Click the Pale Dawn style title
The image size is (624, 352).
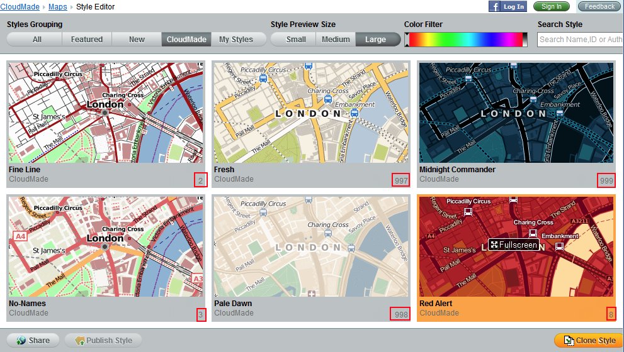(233, 303)
